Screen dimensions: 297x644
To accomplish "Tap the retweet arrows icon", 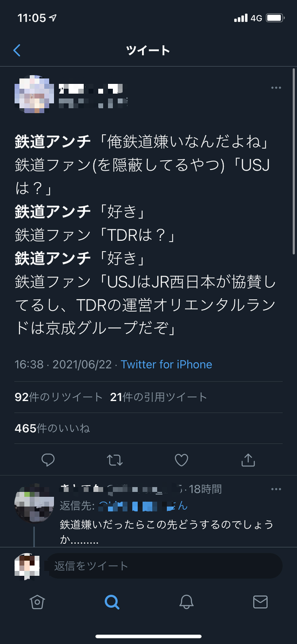I will (114, 460).
